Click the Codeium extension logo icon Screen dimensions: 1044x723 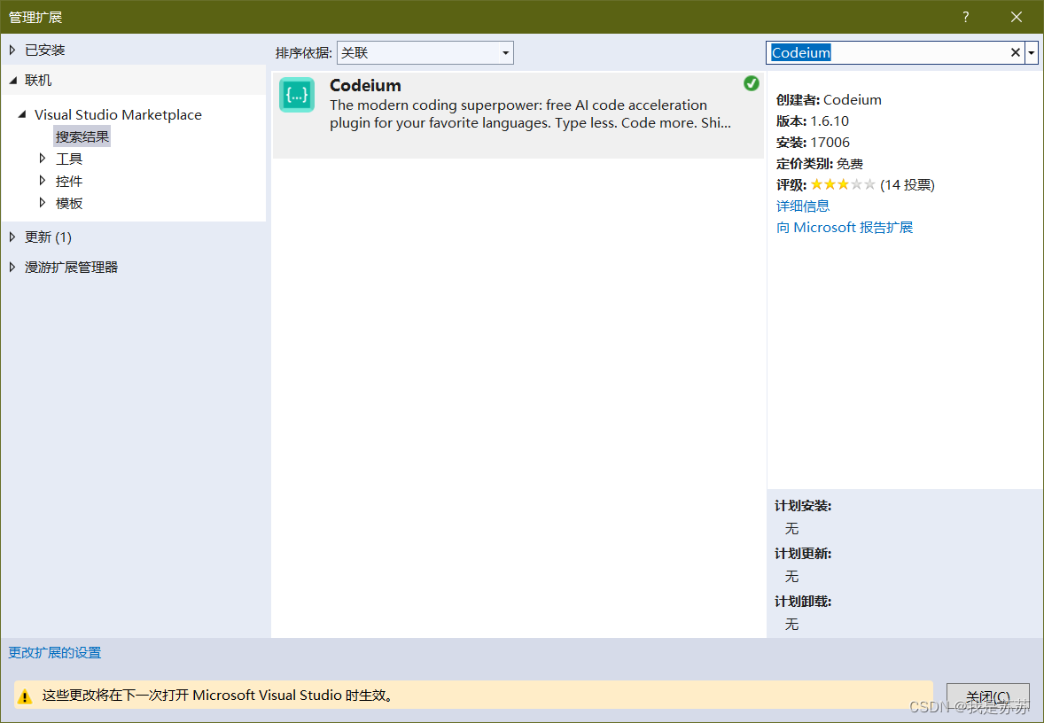coord(297,95)
